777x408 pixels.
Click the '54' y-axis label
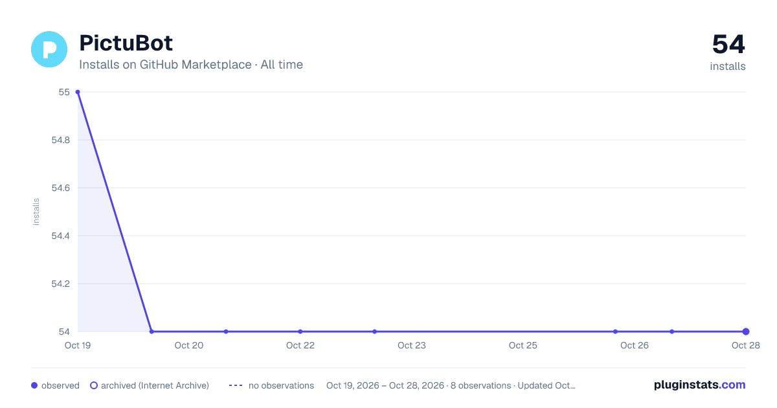pos(64,332)
